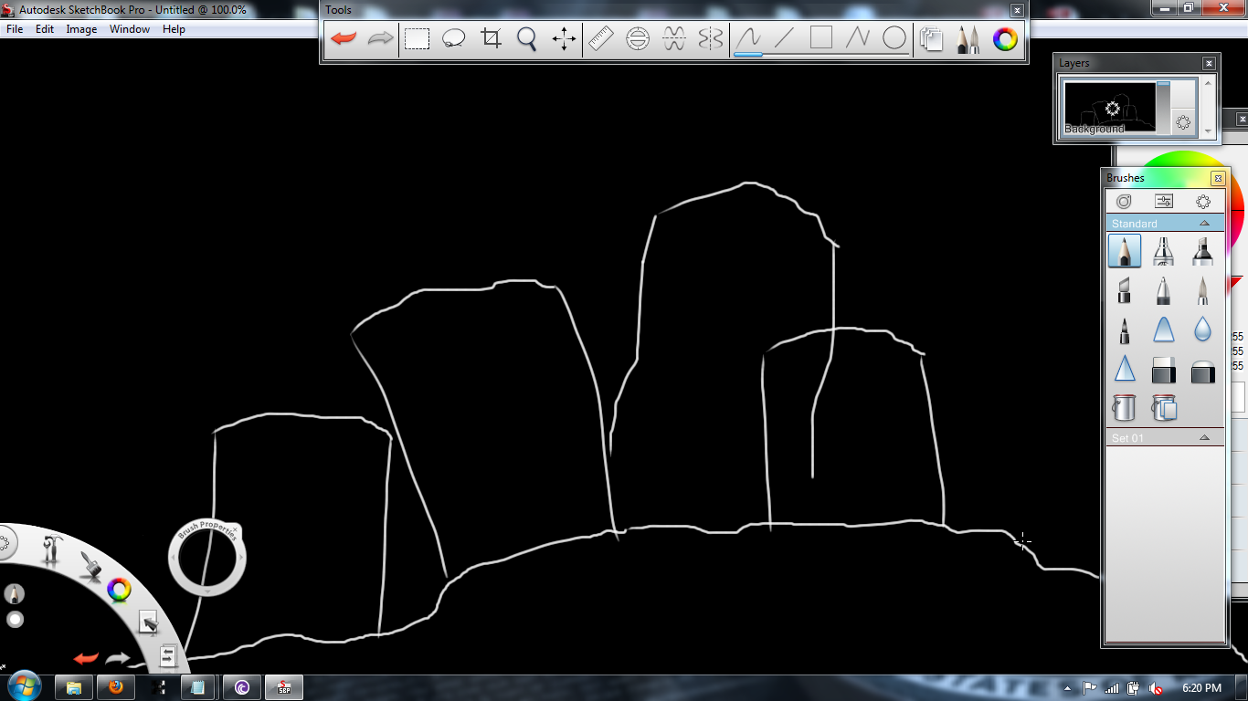Open the Image menu

(x=81, y=29)
